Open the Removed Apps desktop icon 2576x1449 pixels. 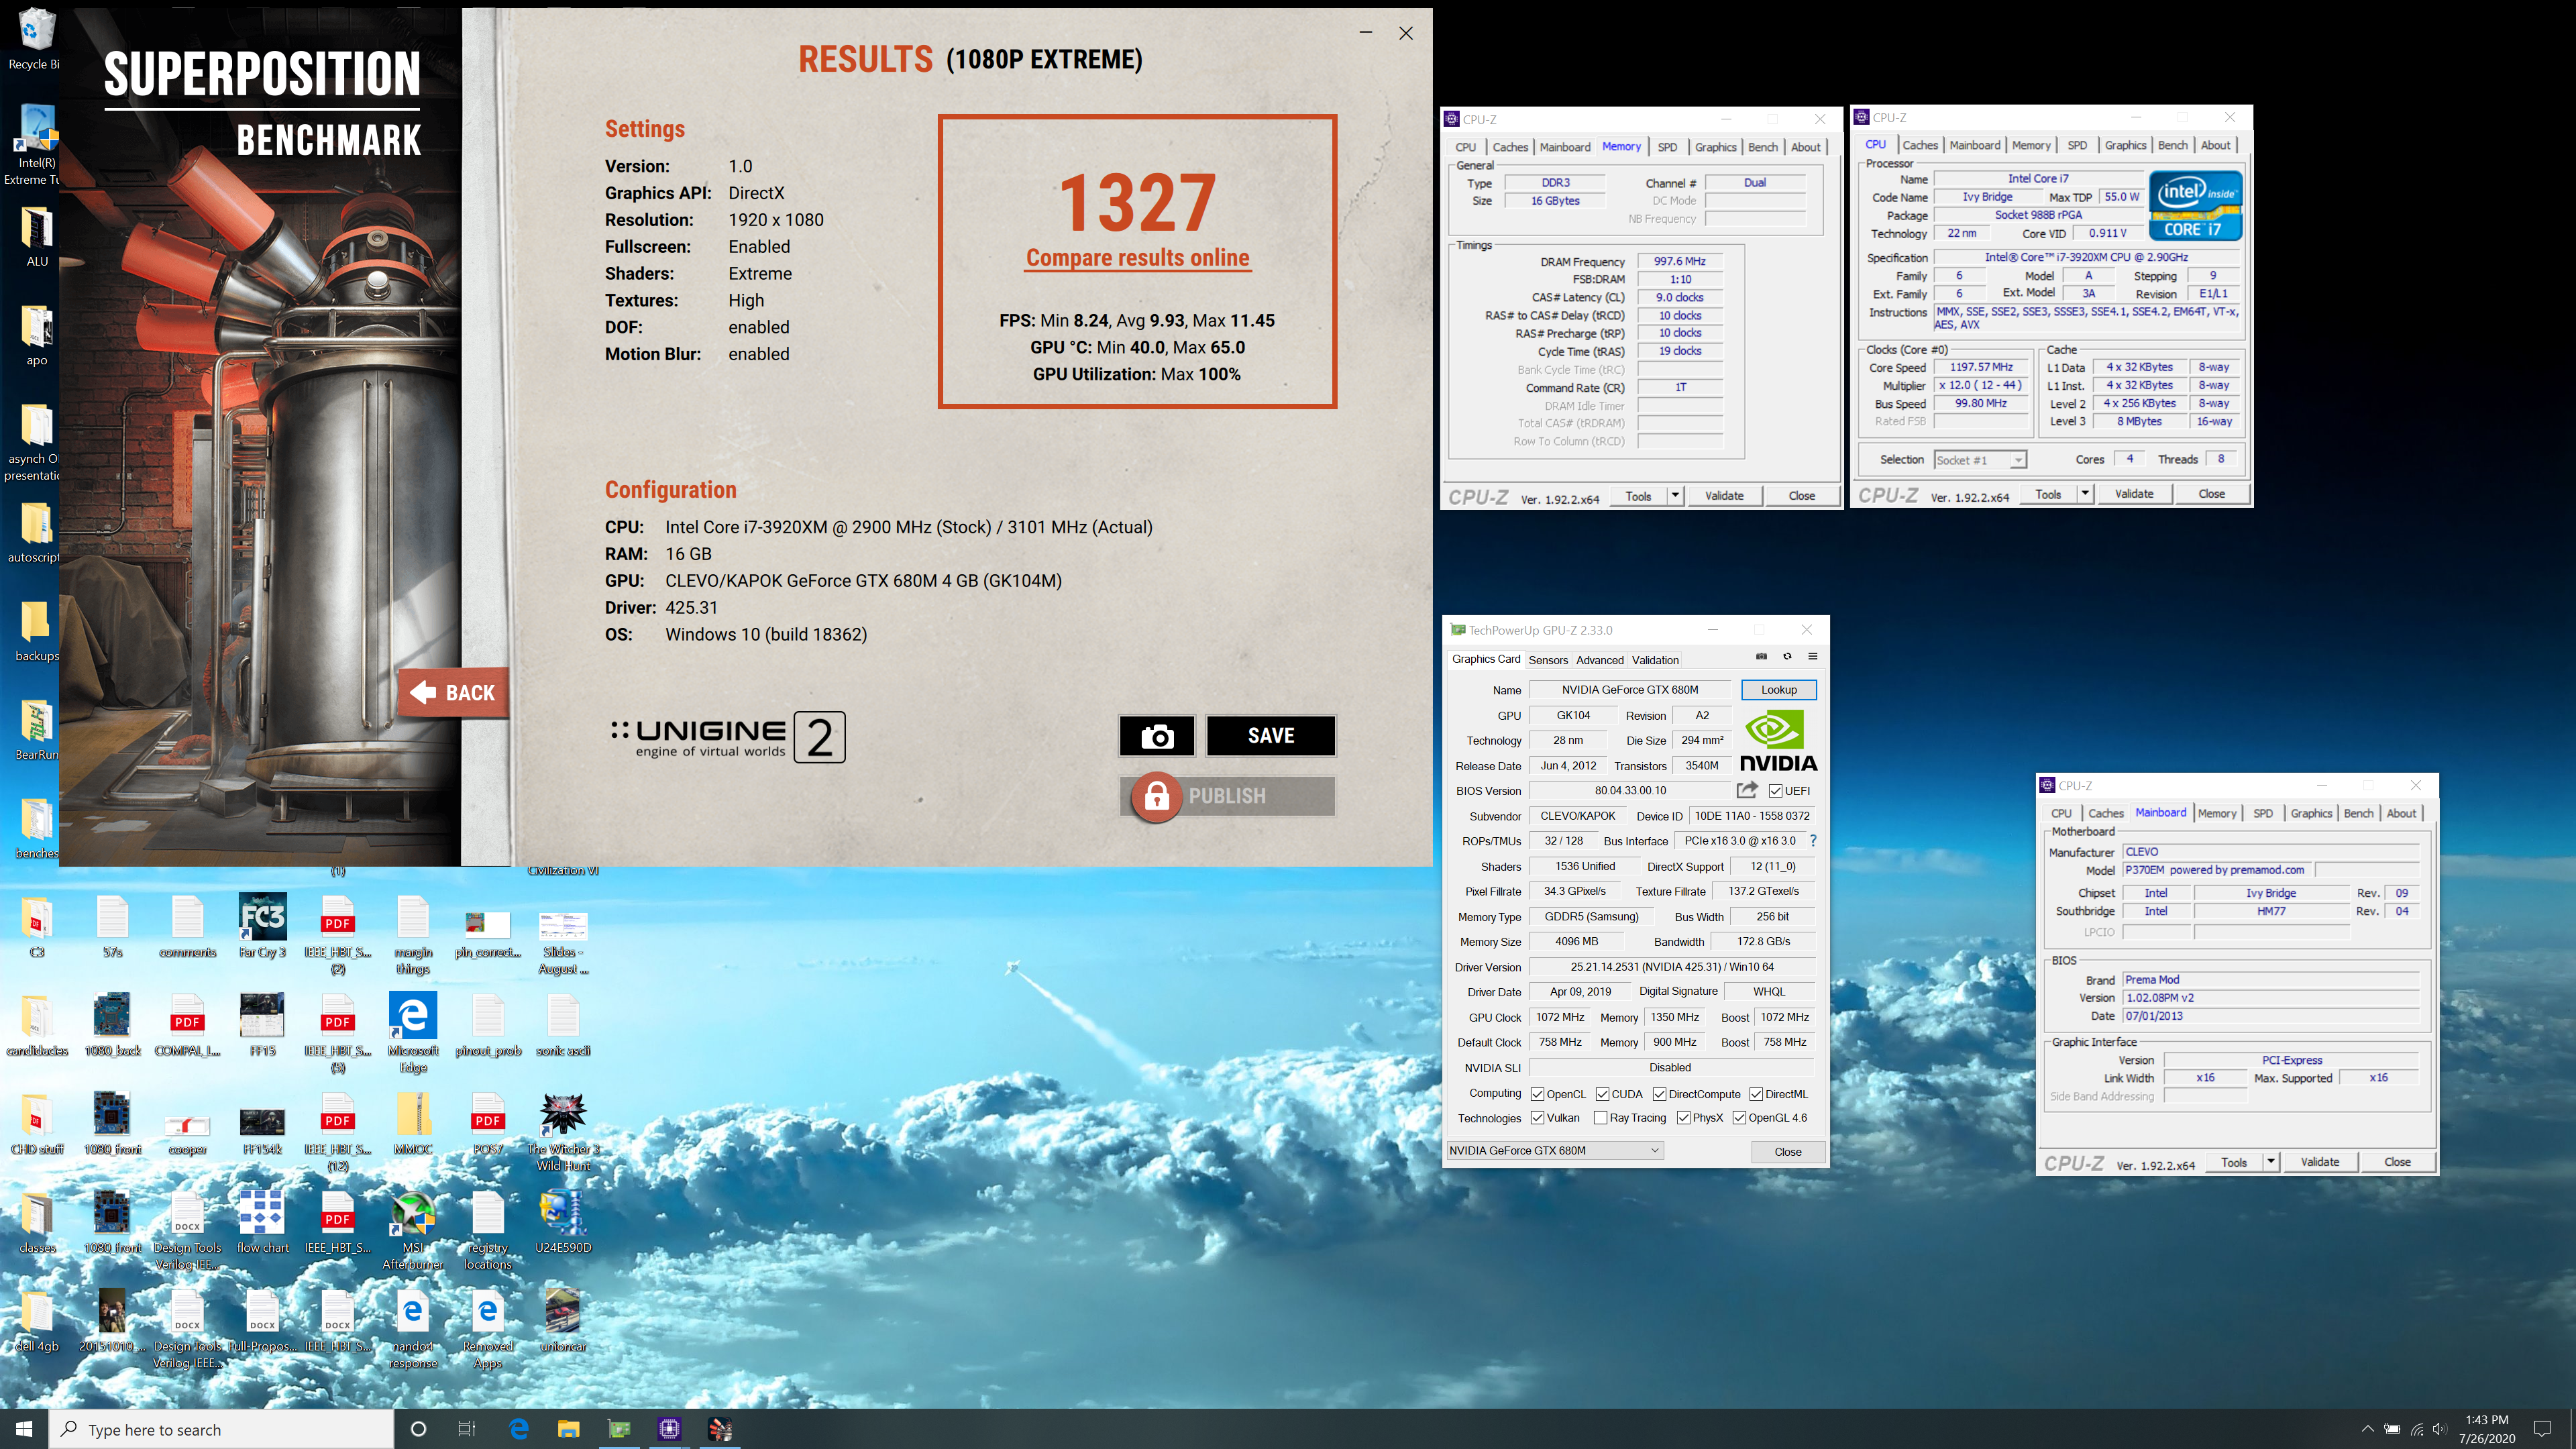click(x=488, y=1328)
